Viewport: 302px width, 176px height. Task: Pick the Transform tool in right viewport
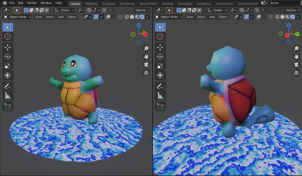[160, 75]
